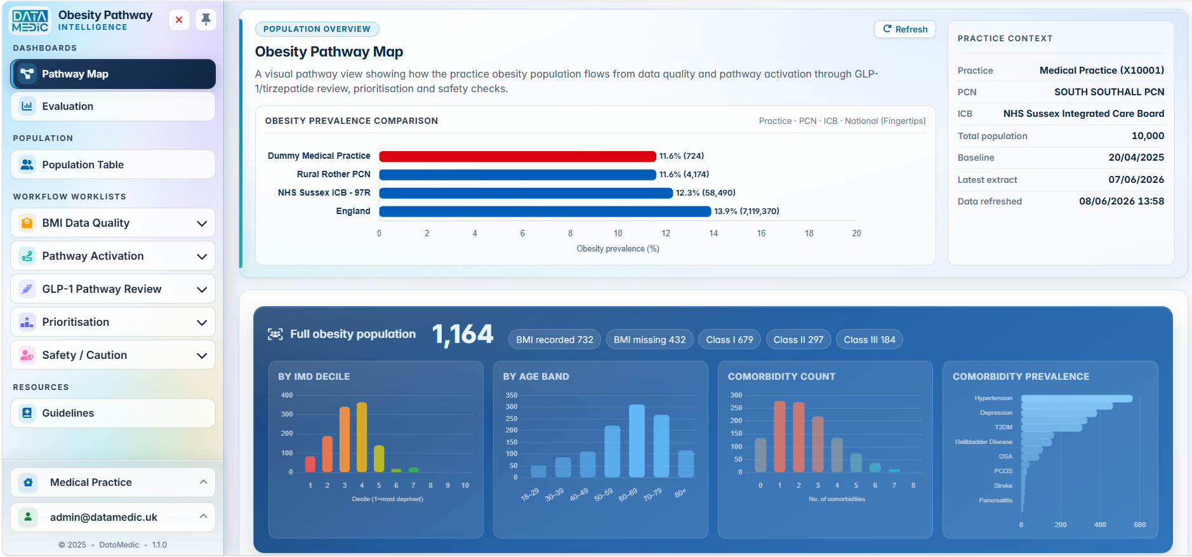The height and width of the screenshot is (557, 1192).
Task: Select the BMI recorded 732 chip
Action: (555, 340)
